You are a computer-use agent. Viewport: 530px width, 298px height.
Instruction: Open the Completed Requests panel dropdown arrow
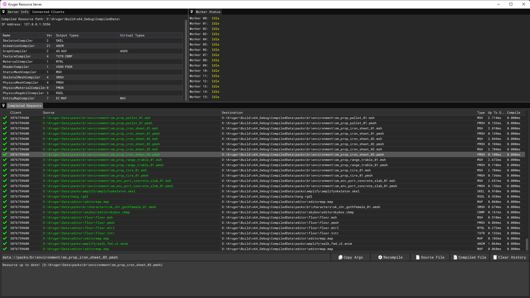[x=3, y=106]
